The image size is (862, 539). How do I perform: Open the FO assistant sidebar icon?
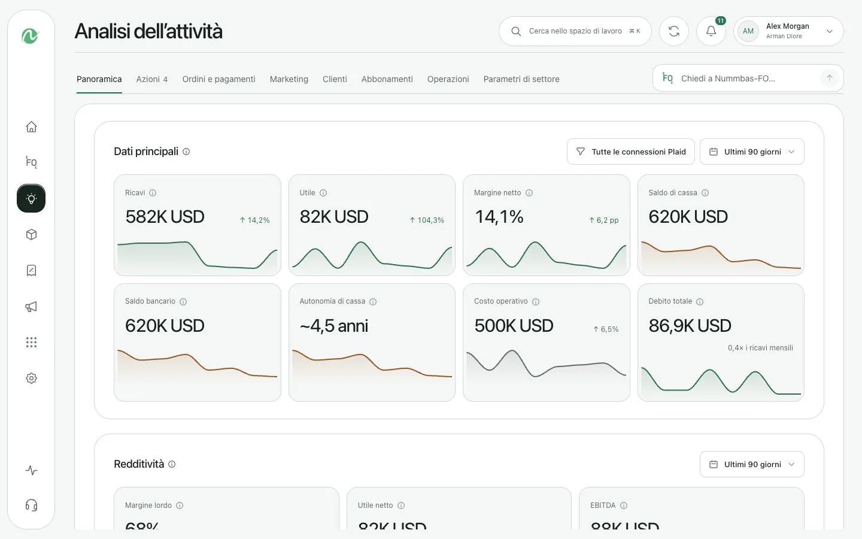(31, 162)
